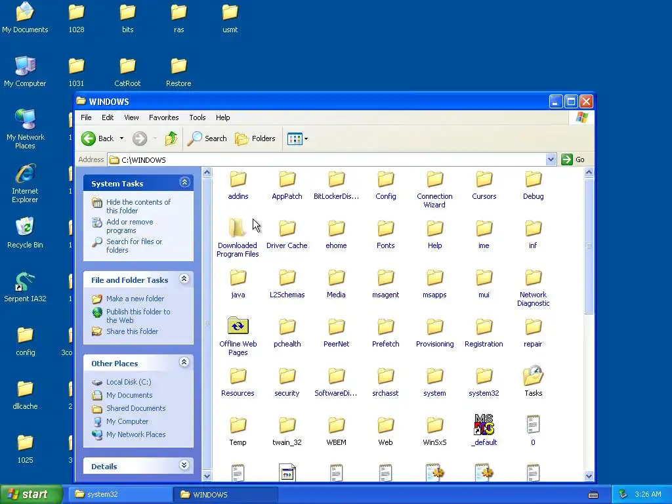Select the Registration folder

pyautogui.click(x=484, y=333)
